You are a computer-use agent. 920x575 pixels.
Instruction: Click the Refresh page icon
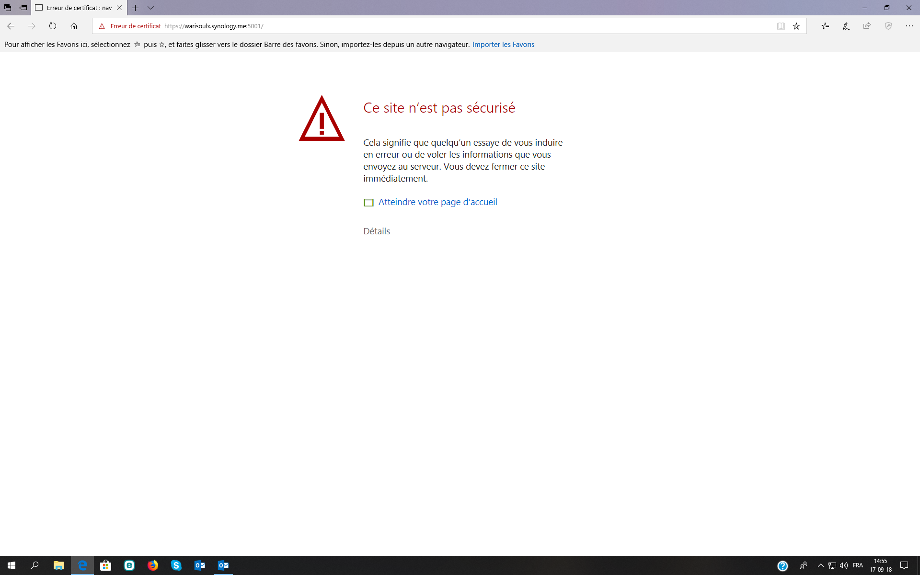point(53,26)
